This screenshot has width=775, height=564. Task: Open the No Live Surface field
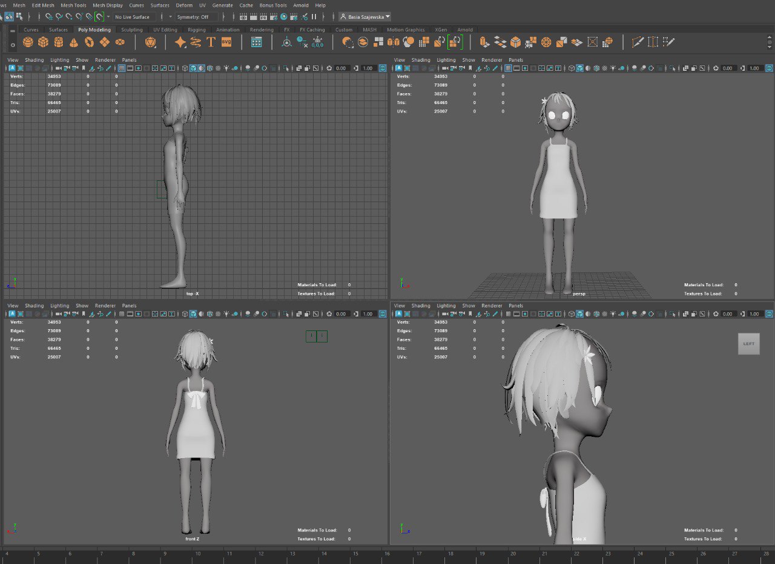pyautogui.click(x=133, y=17)
